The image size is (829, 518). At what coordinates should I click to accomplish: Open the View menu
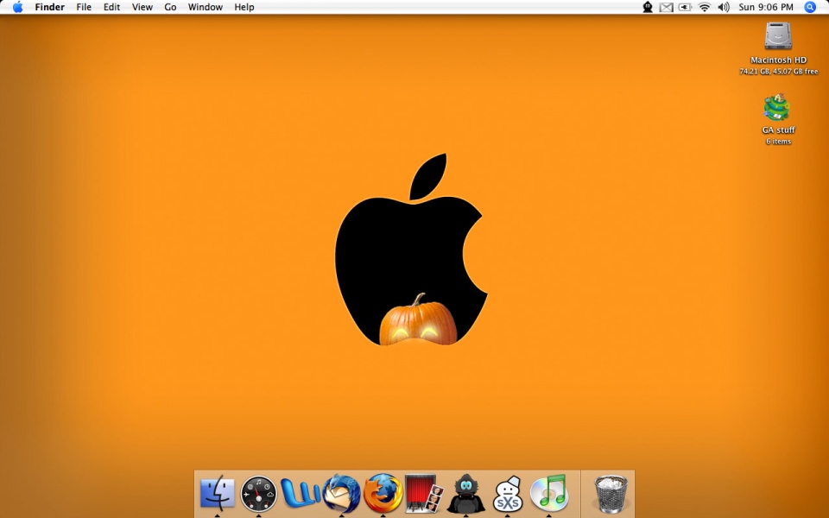[x=142, y=7]
